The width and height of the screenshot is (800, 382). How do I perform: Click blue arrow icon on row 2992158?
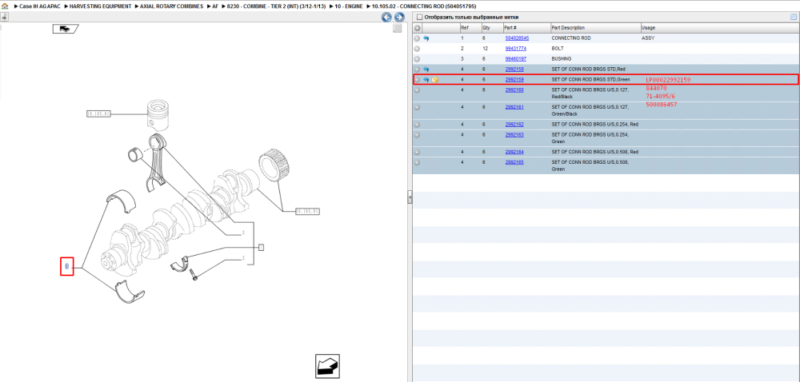[426, 70]
